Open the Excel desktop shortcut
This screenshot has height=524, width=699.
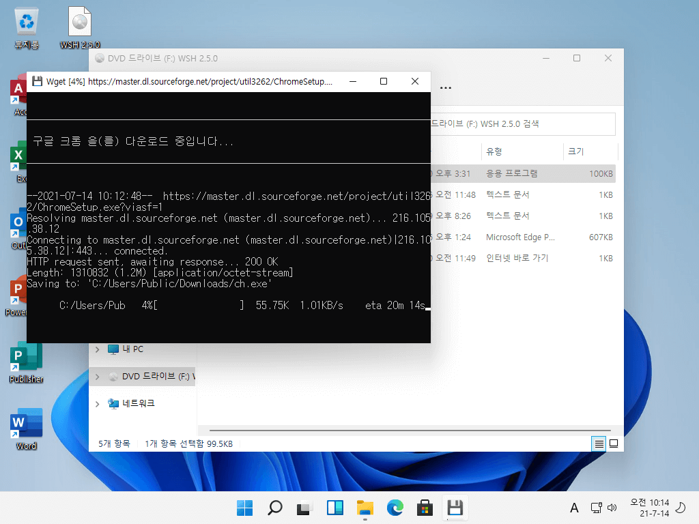click(18, 162)
